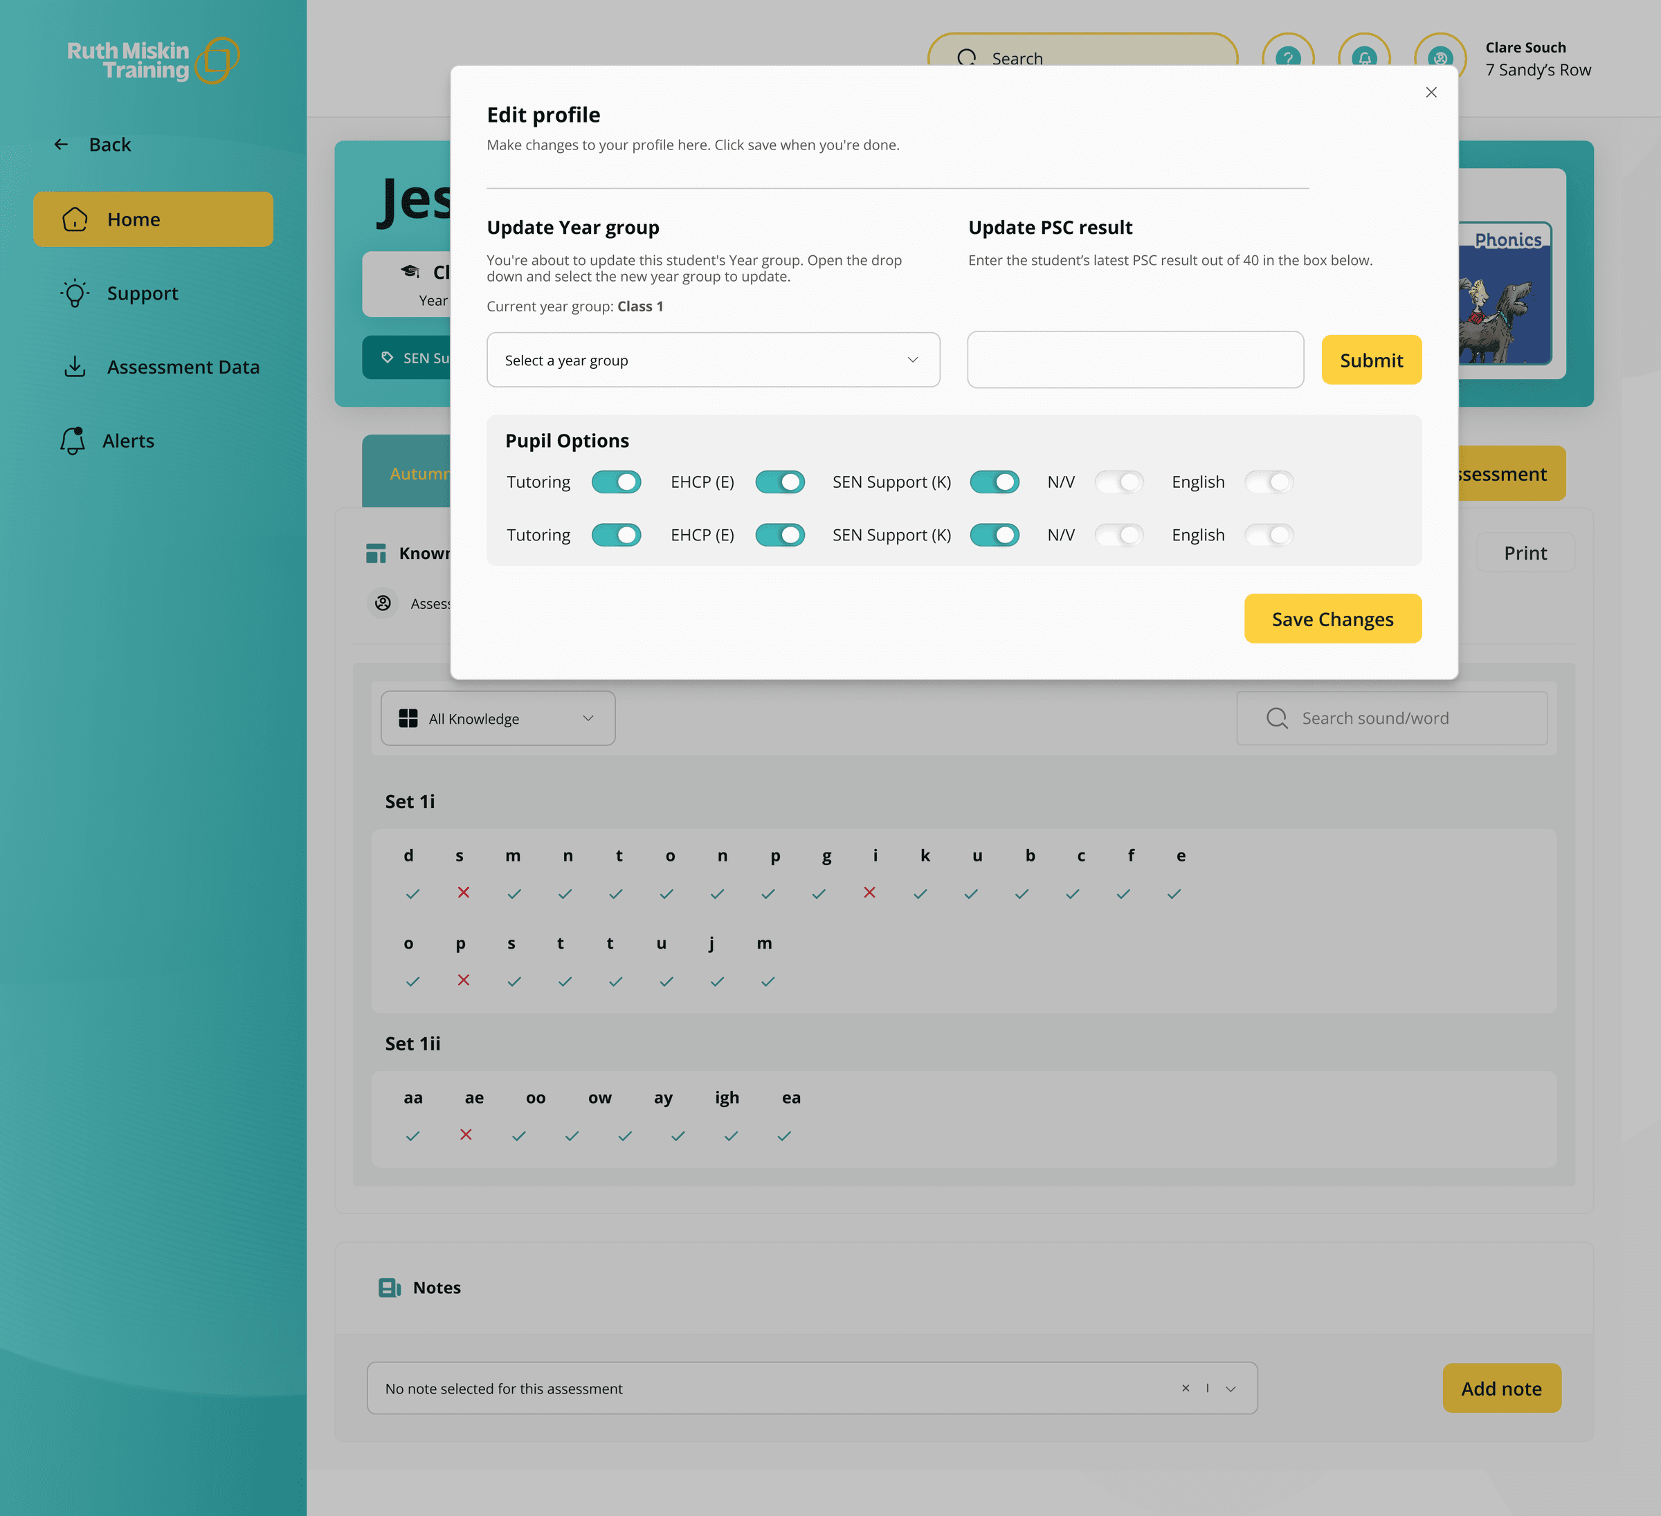Viewport: 1661px width, 1516px height.
Task: Click the checkmark under letter j
Action: (x=717, y=981)
